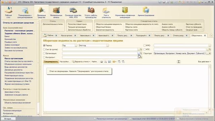Close the Отчеты разд... tab
Image resolution: width=215 pixels, height=121 pixels.
point(187,36)
